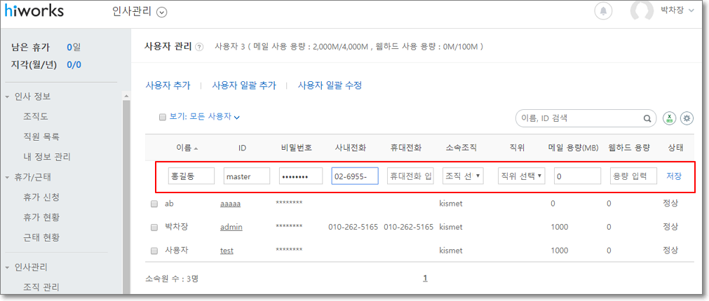Save the edited user with 저장
This screenshot has width=709, height=301.
point(674,176)
